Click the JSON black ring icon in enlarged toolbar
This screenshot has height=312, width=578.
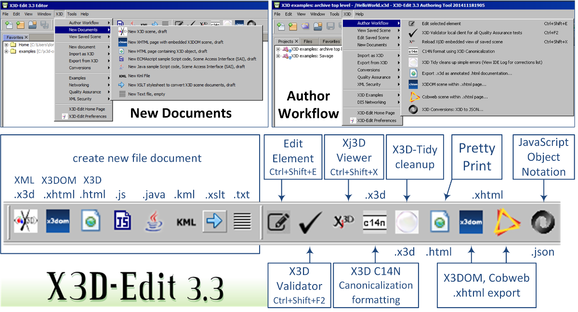click(x=542, y=222)
